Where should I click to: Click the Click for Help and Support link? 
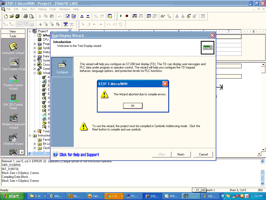(x=79, y=155)
